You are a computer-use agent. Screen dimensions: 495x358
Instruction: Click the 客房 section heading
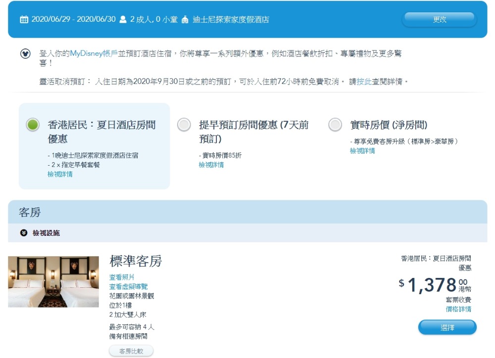coord(30,212)
